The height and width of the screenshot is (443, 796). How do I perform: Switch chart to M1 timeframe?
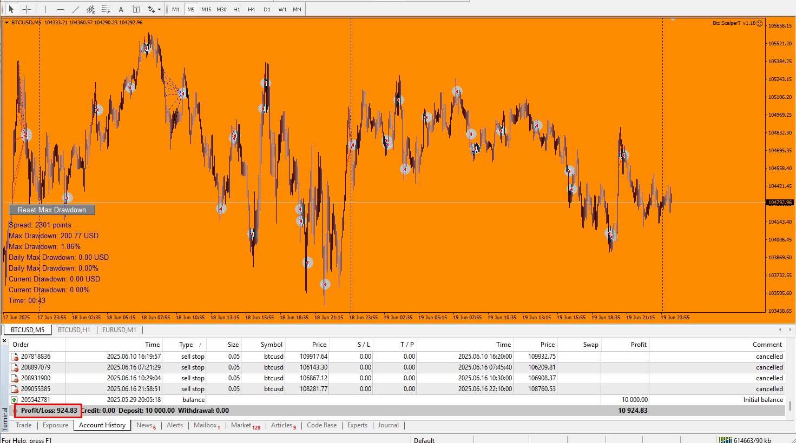(x=176, y=9)
